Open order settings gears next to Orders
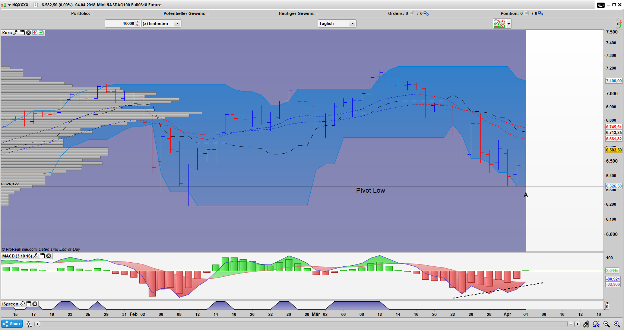This screenshot has height=330, width=624. coord(426,13)
